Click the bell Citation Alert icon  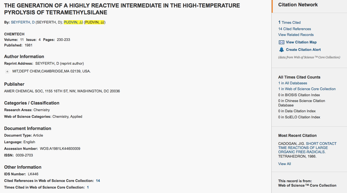(281, 50)
